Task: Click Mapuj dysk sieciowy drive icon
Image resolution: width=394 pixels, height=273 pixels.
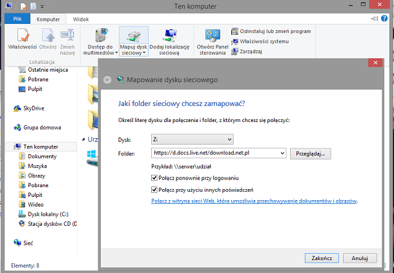Action: click(x=133, y=36)
